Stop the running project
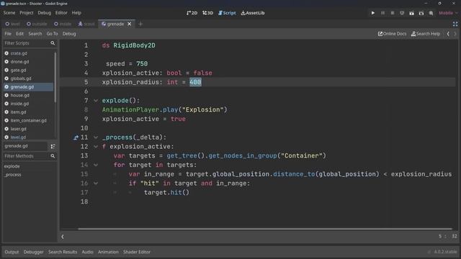This screenshot has height=259, width=461. pyautogui.click(x=392, y=13)
